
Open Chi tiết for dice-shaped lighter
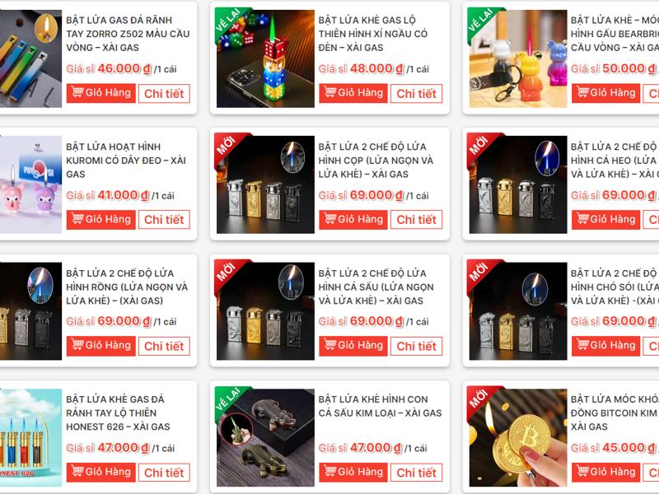click(x=416, y=94)
